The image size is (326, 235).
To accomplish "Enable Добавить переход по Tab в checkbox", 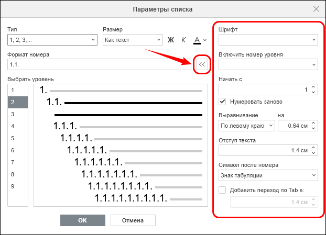I will (222, 190).
